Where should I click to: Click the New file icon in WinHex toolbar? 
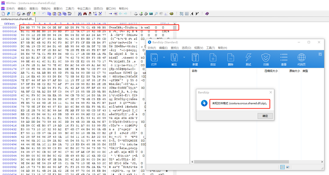[x=3, y=14]
